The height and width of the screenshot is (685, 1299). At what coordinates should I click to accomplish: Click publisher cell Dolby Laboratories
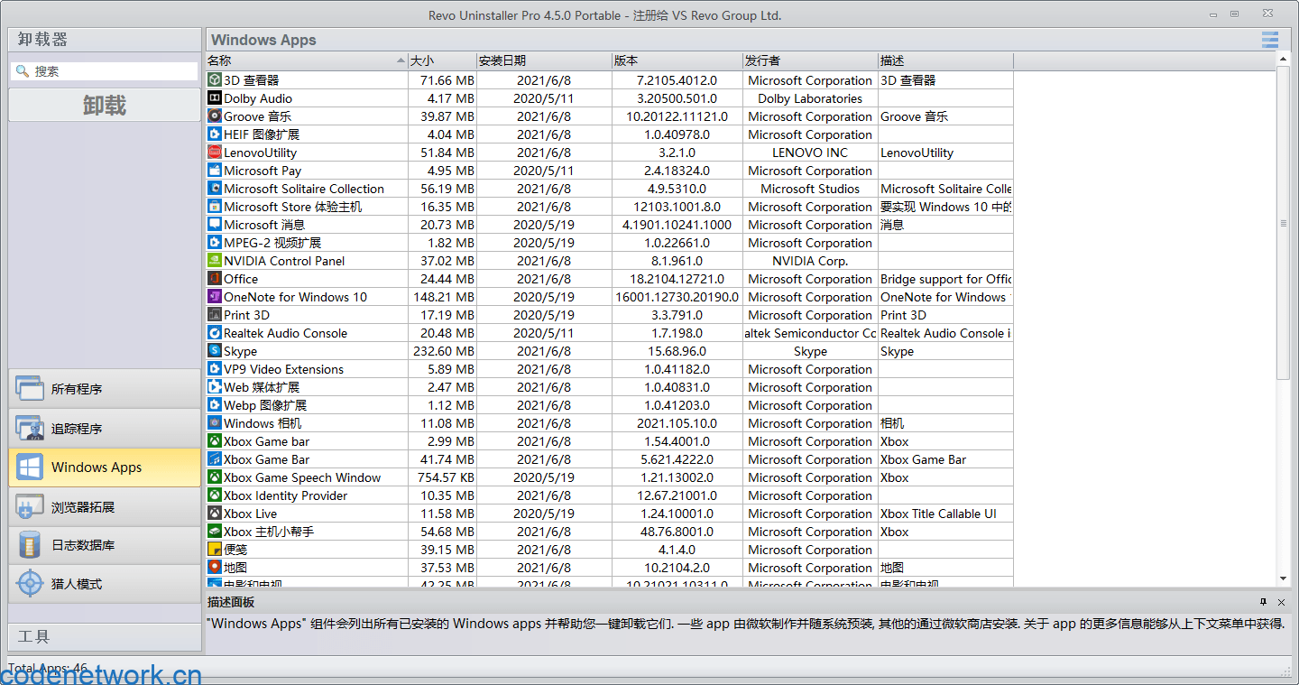[x=810, y=98]
